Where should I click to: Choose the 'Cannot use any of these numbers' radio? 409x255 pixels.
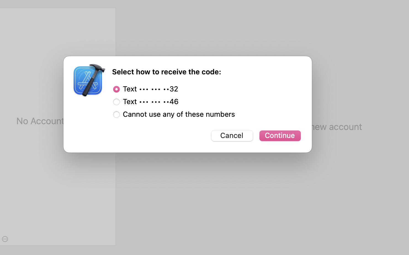(x=116, y=115)
